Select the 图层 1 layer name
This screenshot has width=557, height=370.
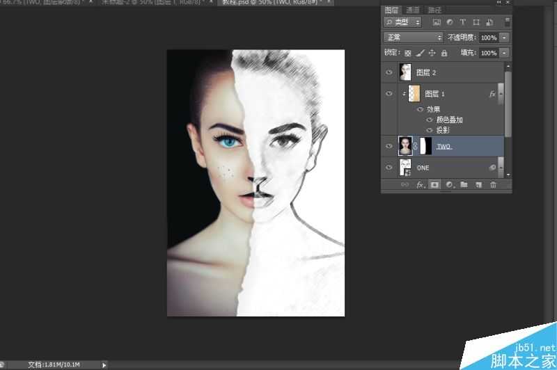434,94
